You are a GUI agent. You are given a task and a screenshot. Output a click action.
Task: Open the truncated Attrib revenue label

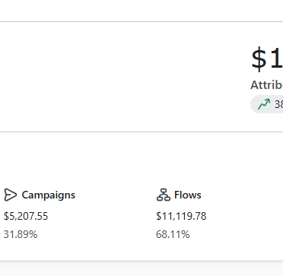(x=266, y=85)
